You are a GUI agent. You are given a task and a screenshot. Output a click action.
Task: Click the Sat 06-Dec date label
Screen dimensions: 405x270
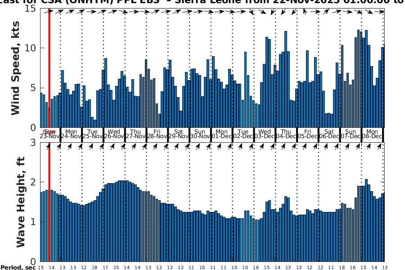[329, 134]
